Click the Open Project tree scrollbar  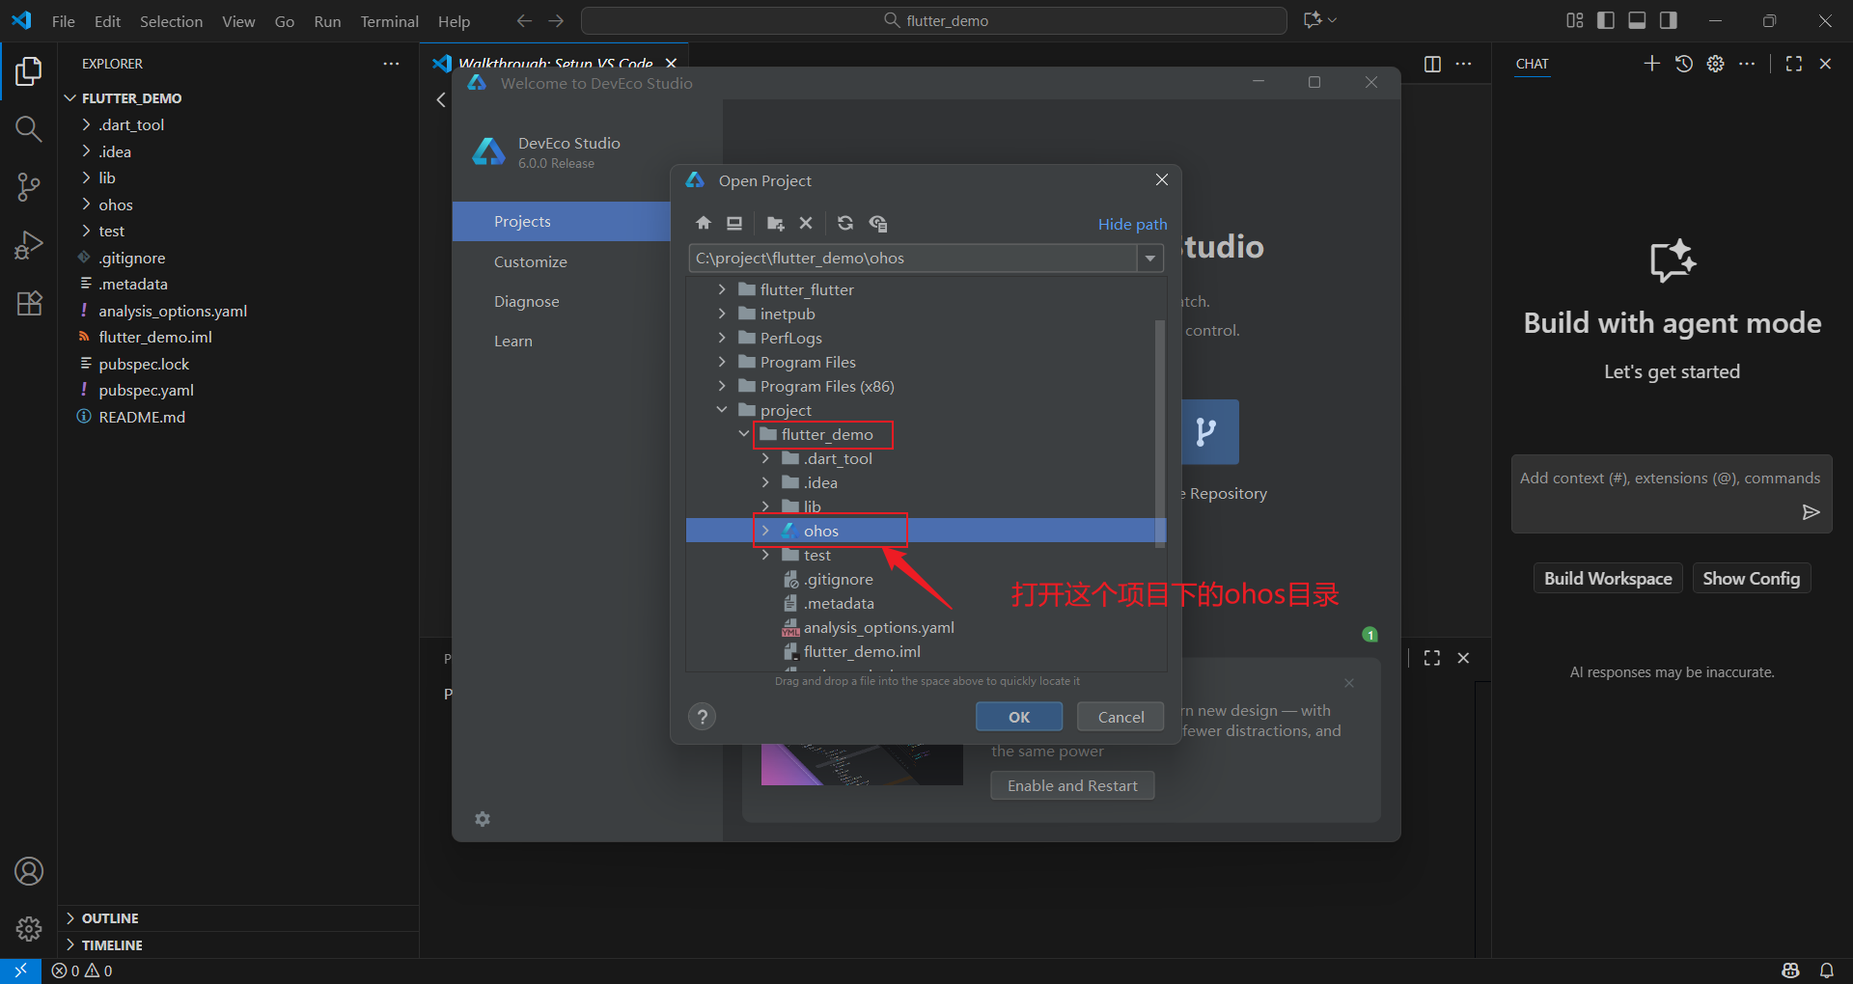coord(1160,433)
